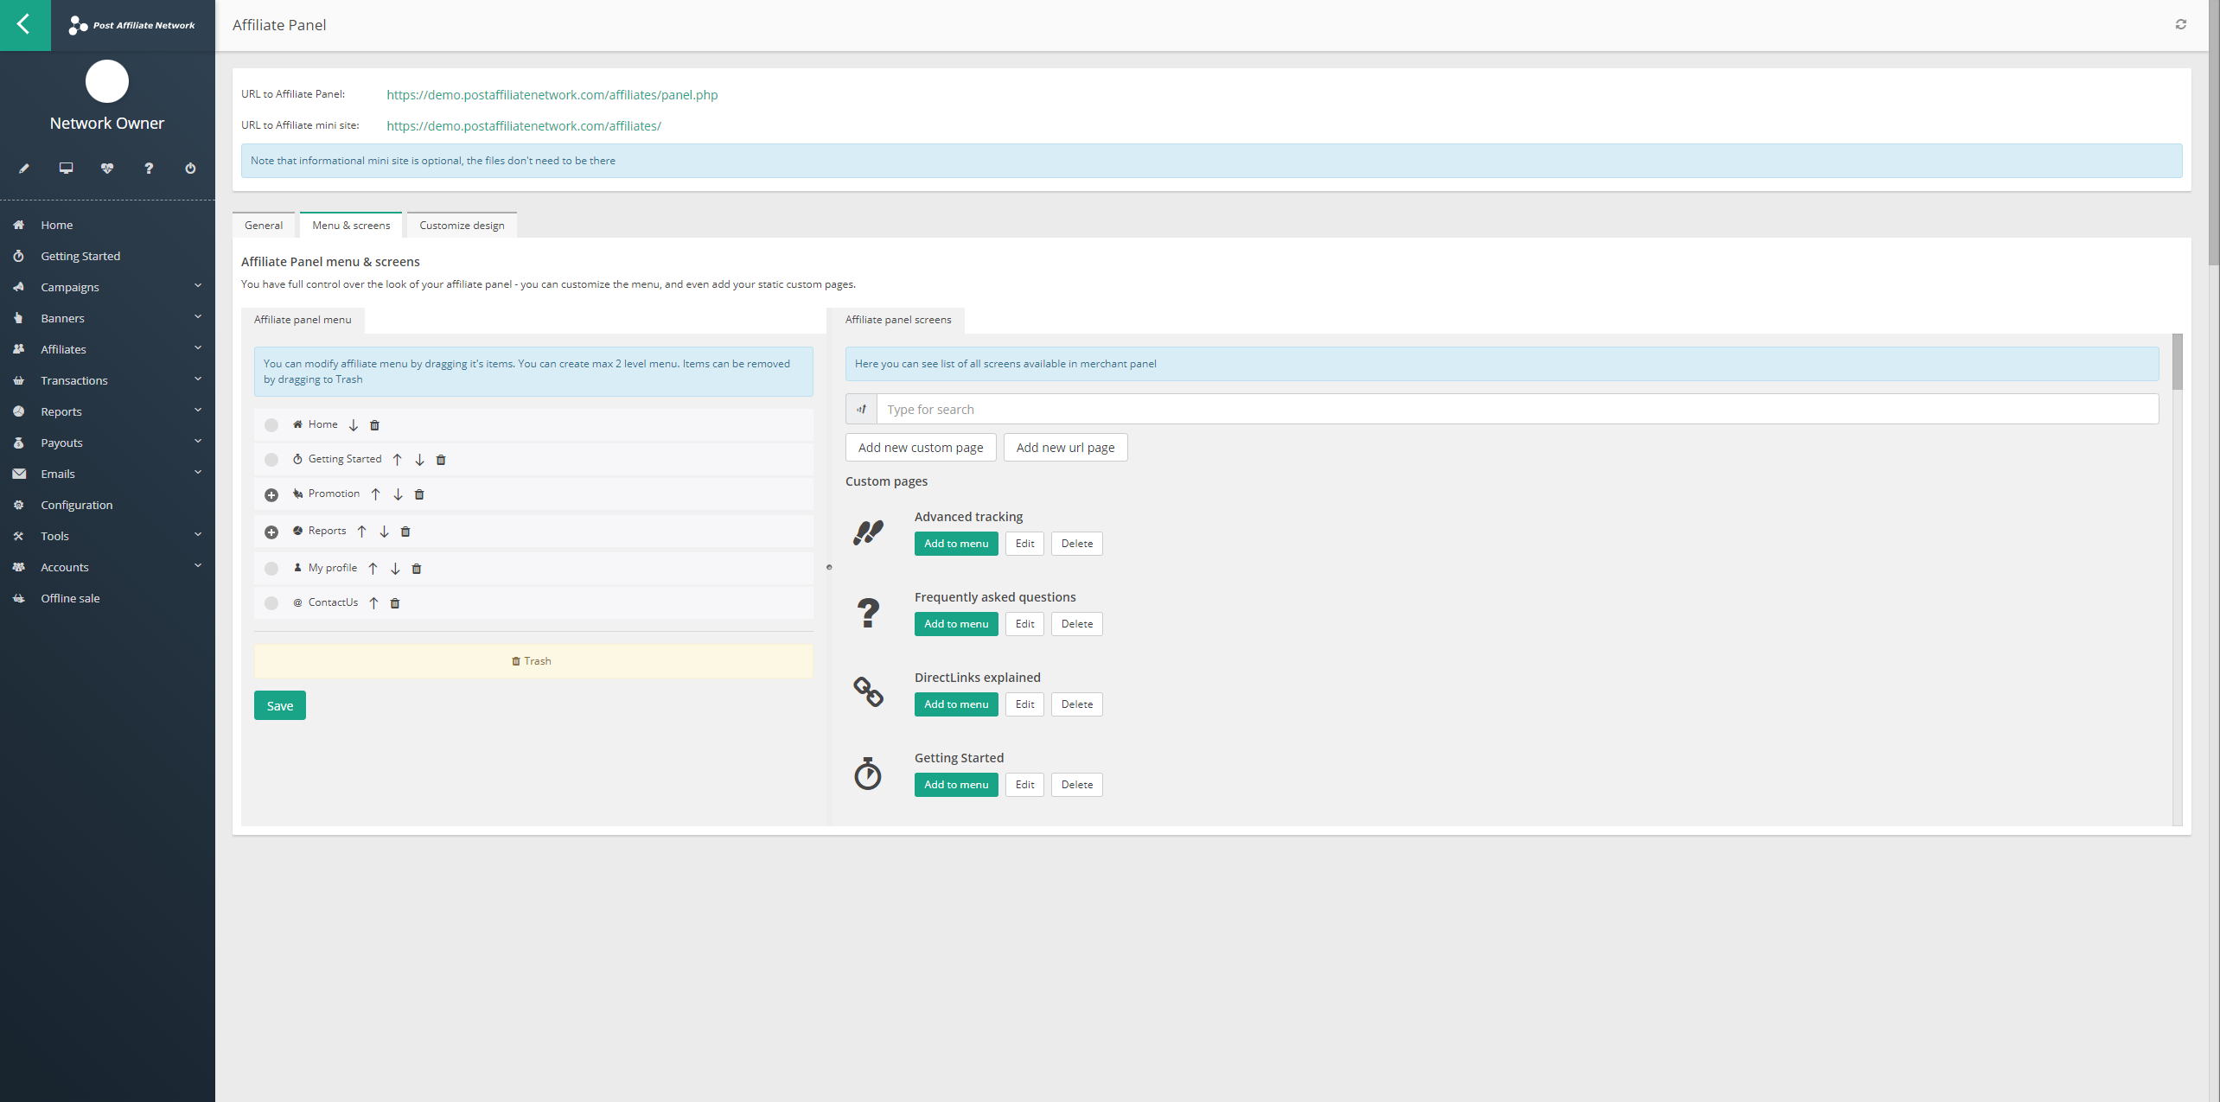Click the pencil edit icon under the profile avatar
Viewport: 2220px width, 1102px height.
[23, 169]
